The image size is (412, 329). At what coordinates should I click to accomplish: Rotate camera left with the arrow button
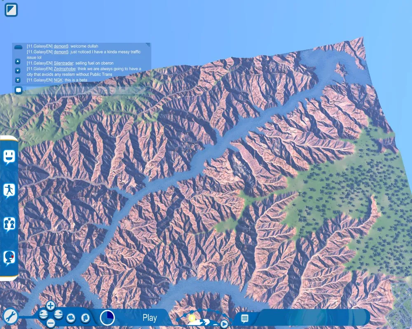43,314
